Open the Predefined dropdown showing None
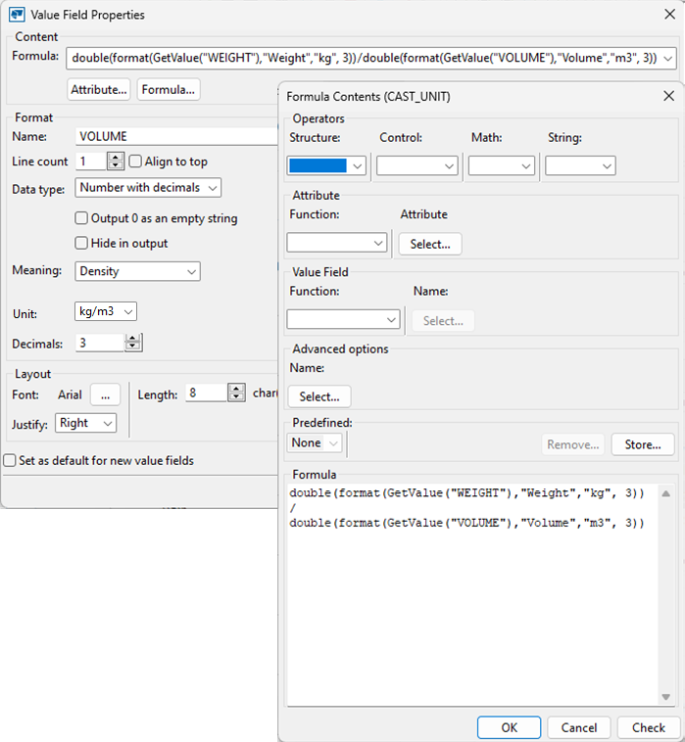 pyautogui.click(x=315, y=443)
